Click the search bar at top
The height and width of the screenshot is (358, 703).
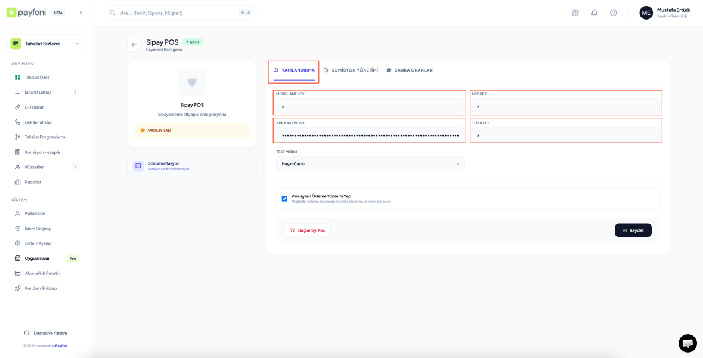(179, 13)
